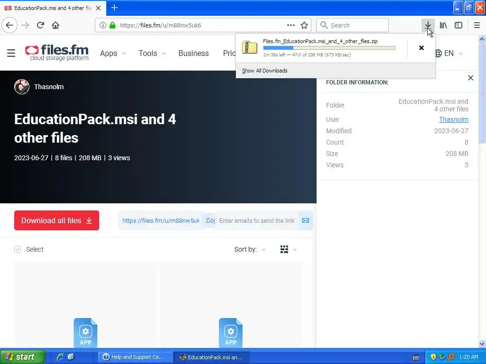Click the download progress bar
Image resolution: width=486 pixels, height=364 pixels.
pos(329,48)
